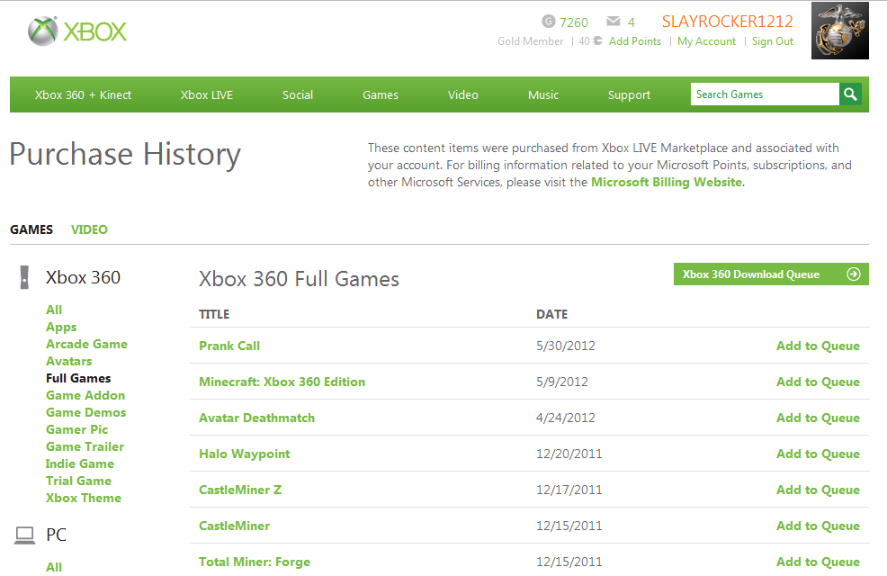Open the Avatar Deathmatch title

point(256,418)
